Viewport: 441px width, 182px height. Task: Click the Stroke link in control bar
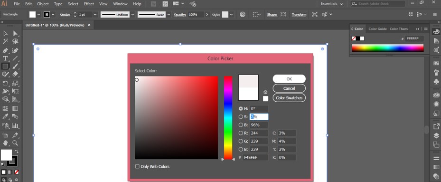click(x=65, y=15)
